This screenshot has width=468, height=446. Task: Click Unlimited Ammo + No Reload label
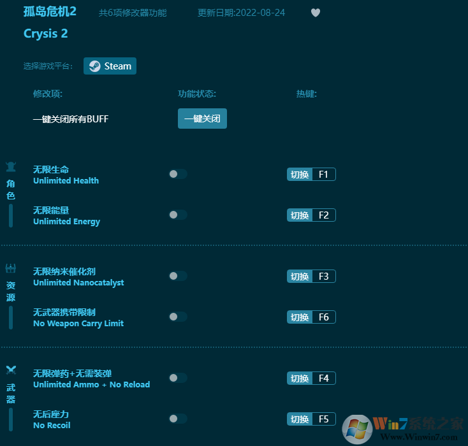(92, 385)
